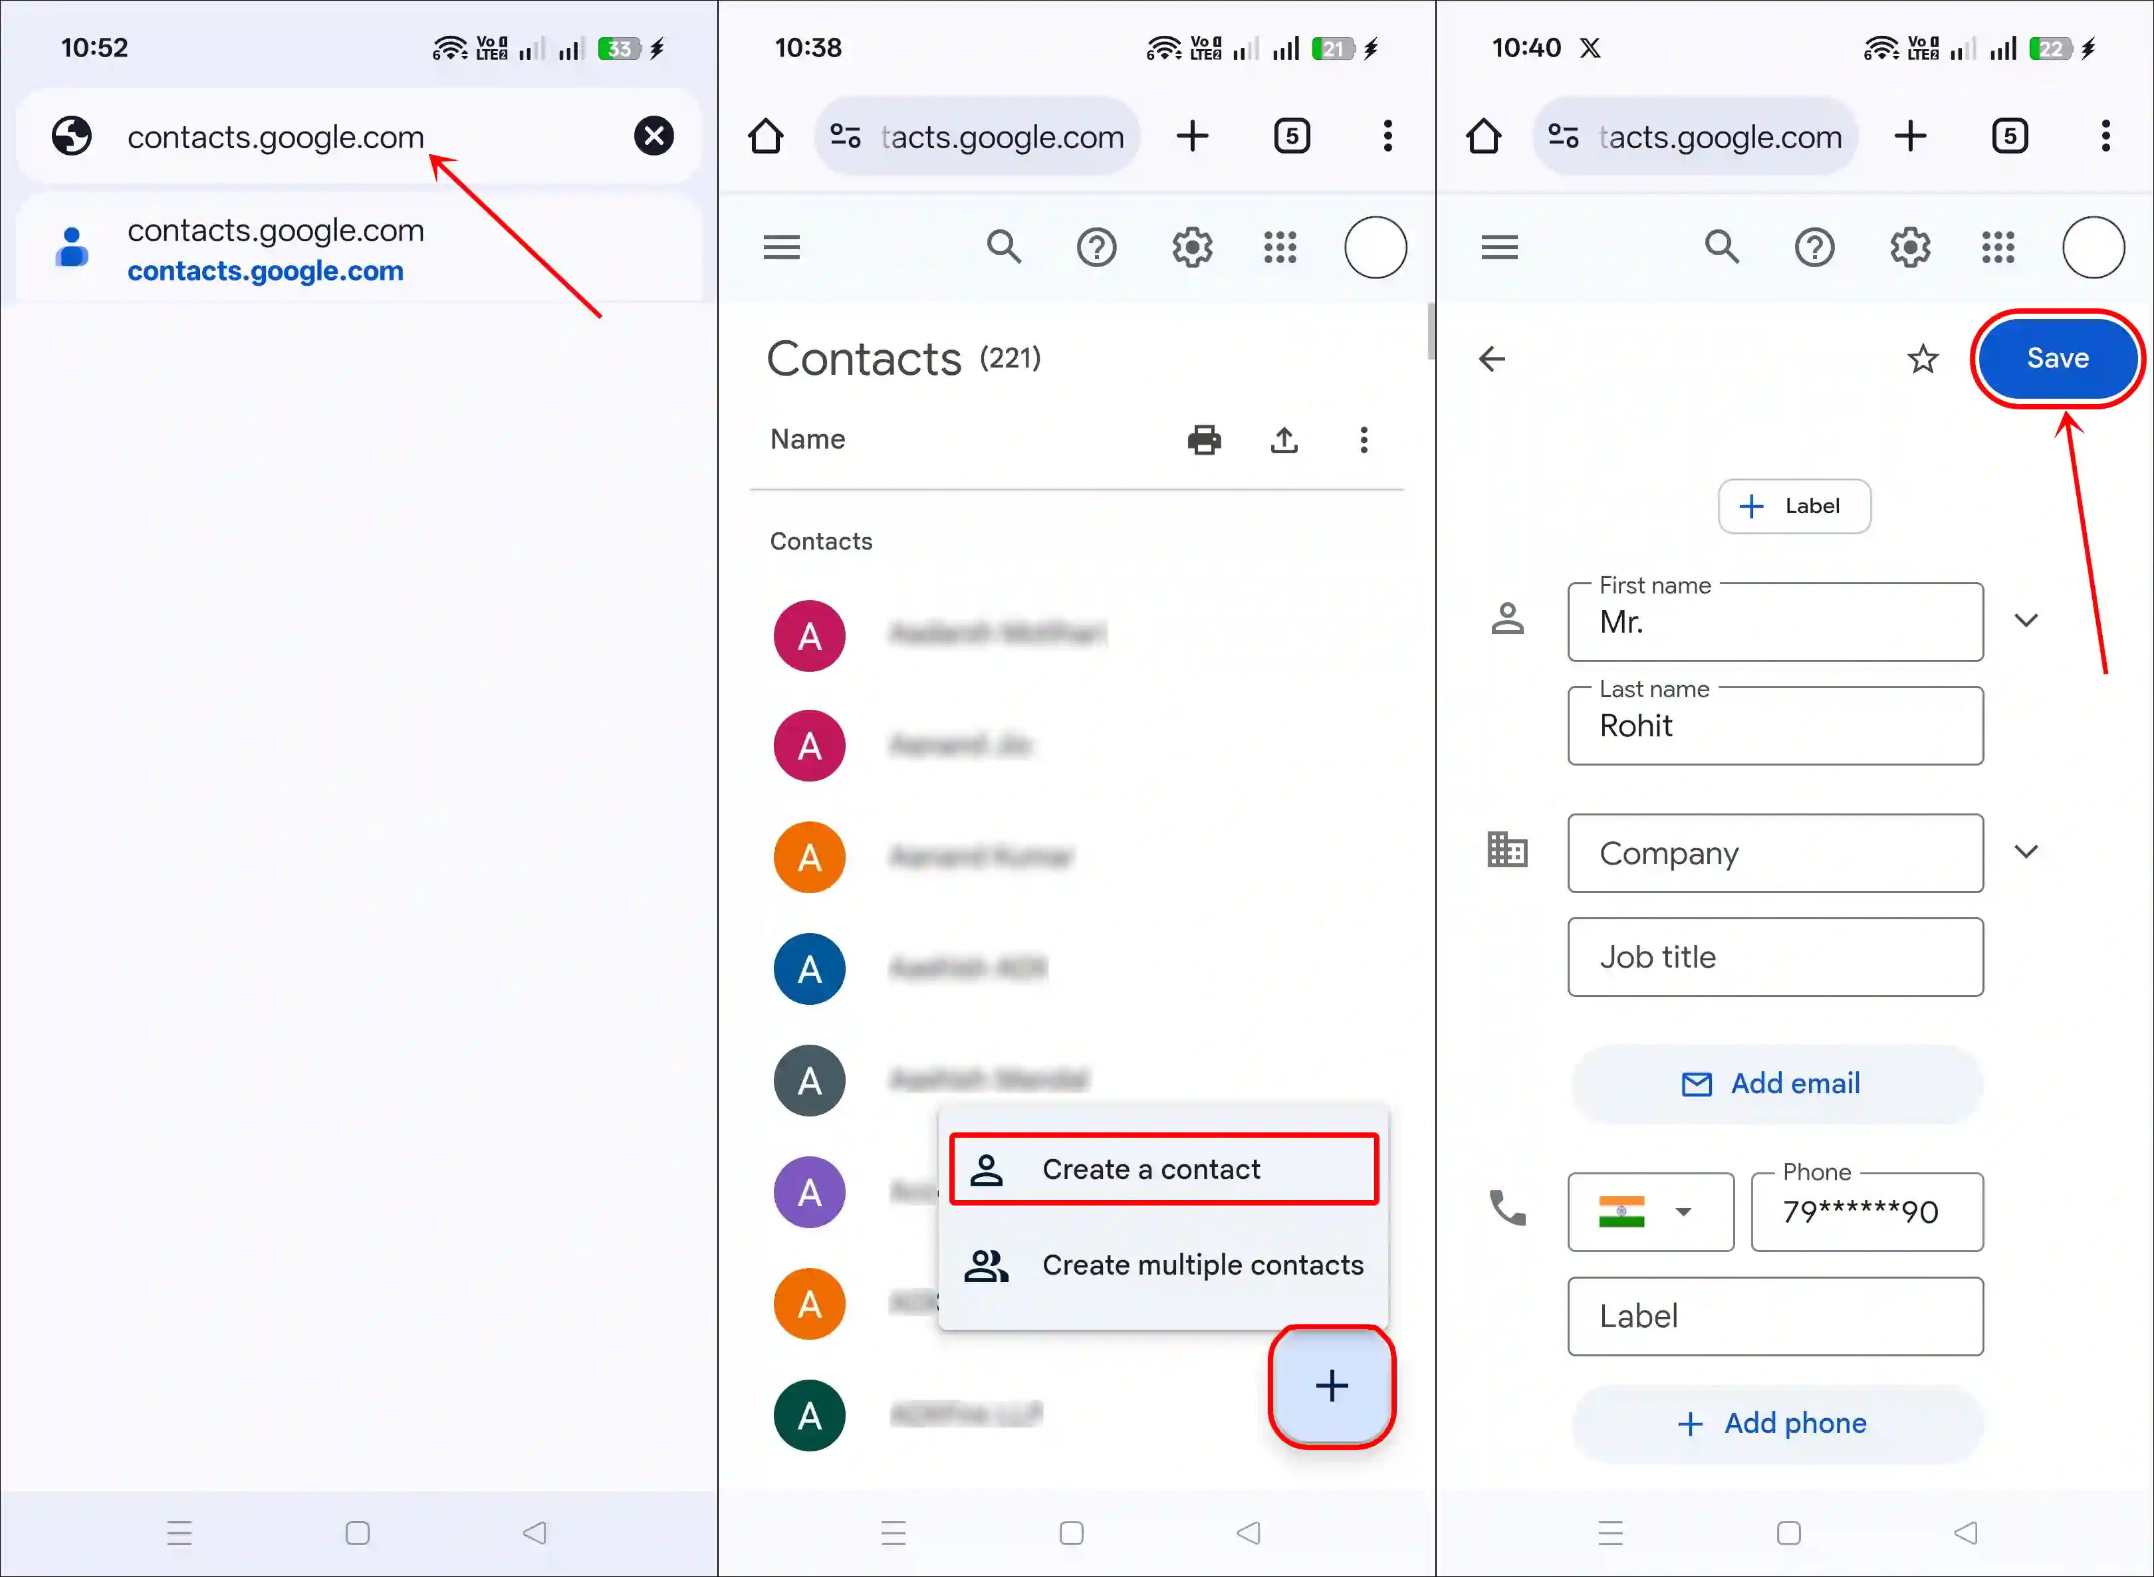Tap the search icon in the middle Contacts page

(1003, 247)
